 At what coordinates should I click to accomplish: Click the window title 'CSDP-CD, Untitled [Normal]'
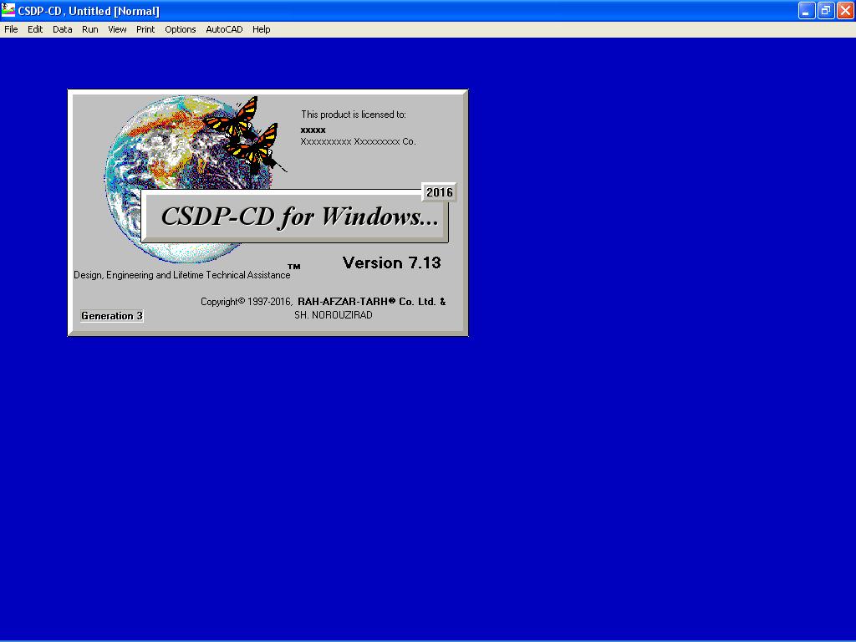click(89, 11)
